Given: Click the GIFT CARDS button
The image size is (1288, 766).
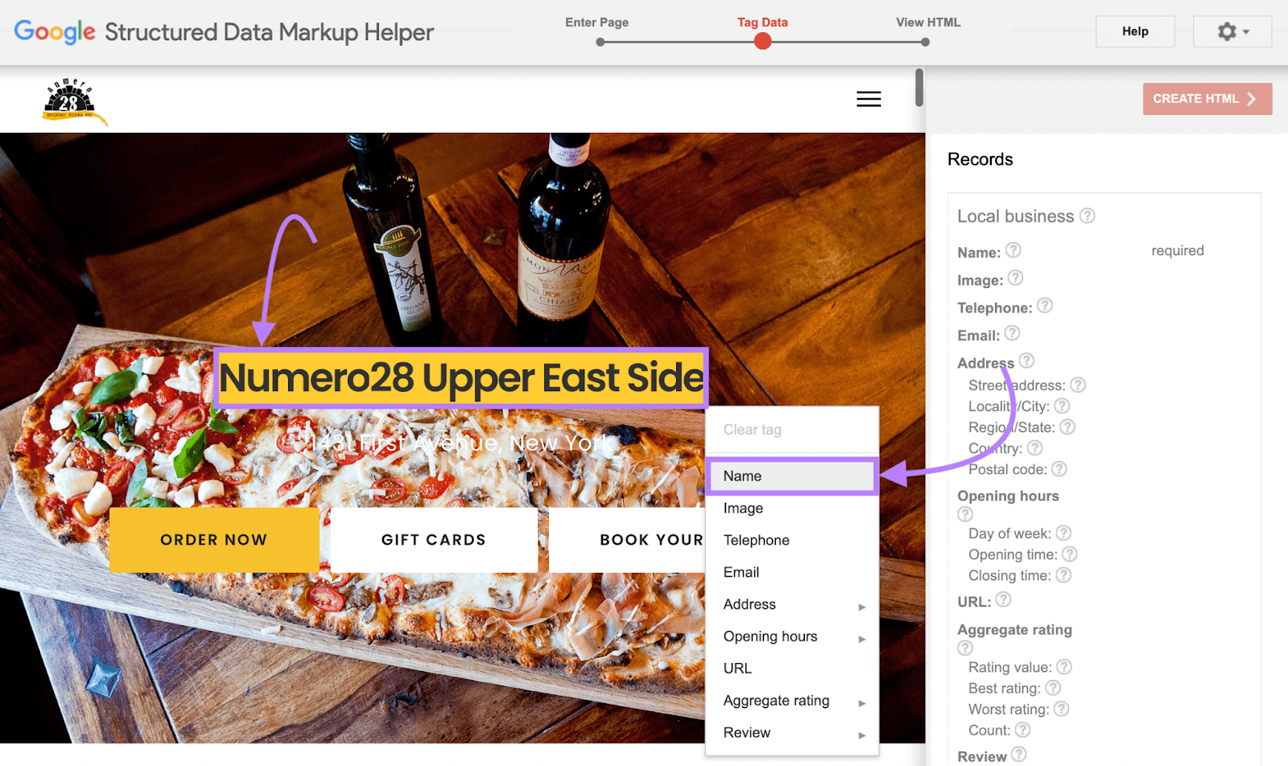Looking at the screenshot, I should [434, 540].
